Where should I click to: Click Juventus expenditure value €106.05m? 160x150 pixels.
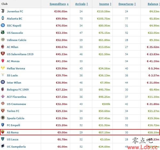tap(61, 11)
